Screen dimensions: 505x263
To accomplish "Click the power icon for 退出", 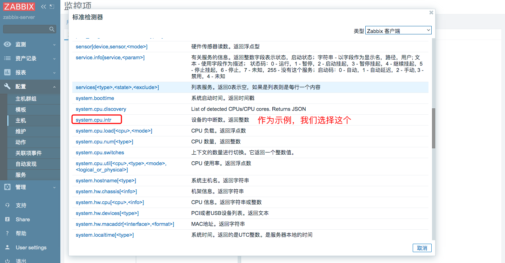I will click(7, 261).
